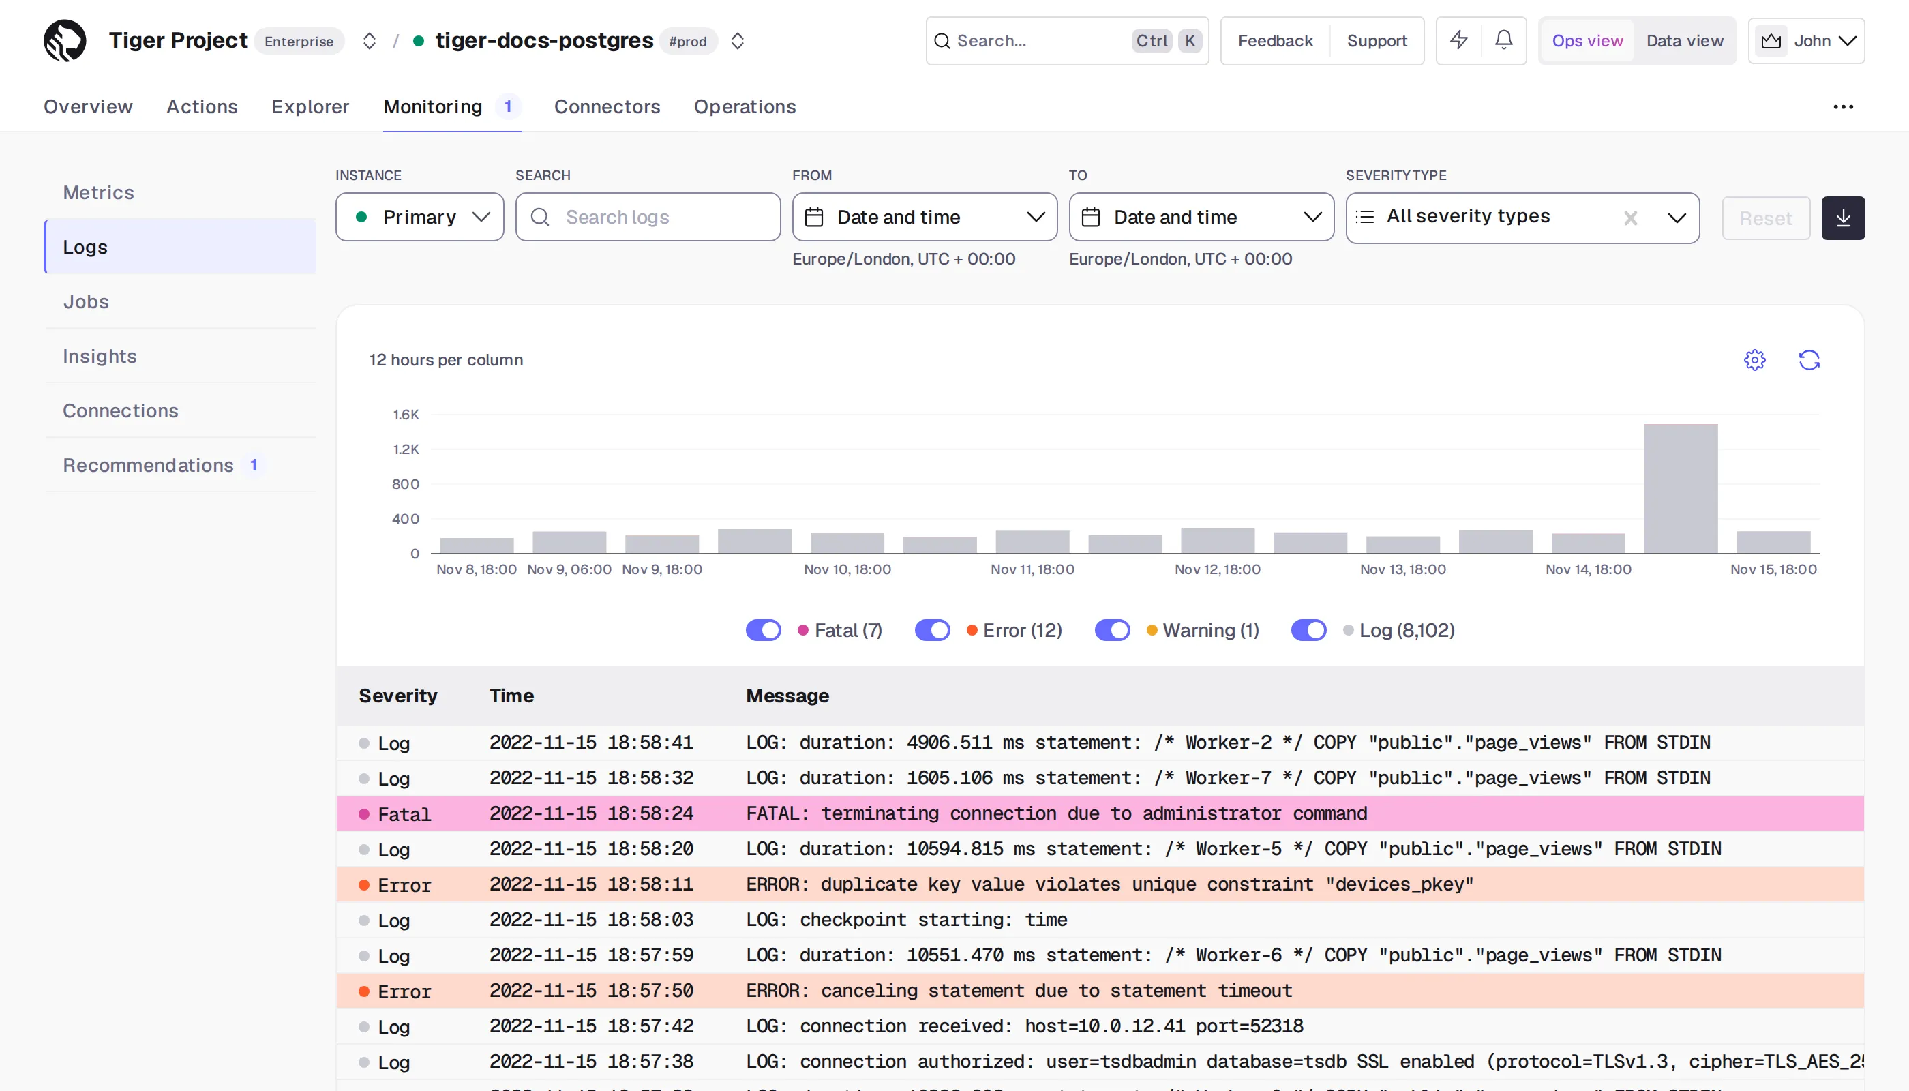Open the Primary instance dropdown
The height and width of the screenshot is (1091, 1909).
[419, 217]
